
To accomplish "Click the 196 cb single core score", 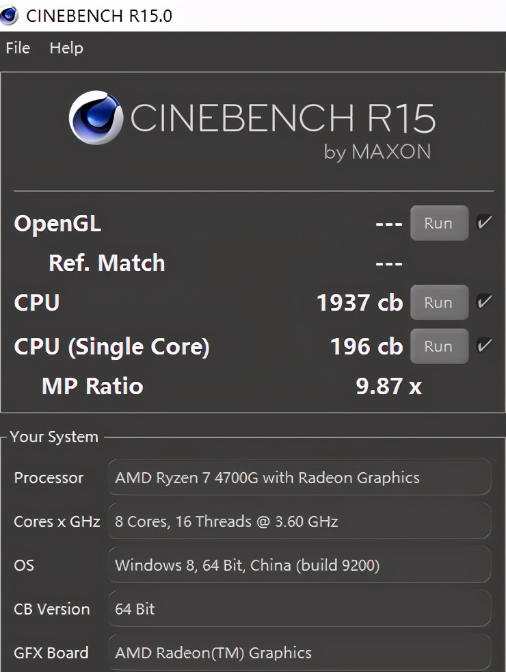I will coord(367,346).
